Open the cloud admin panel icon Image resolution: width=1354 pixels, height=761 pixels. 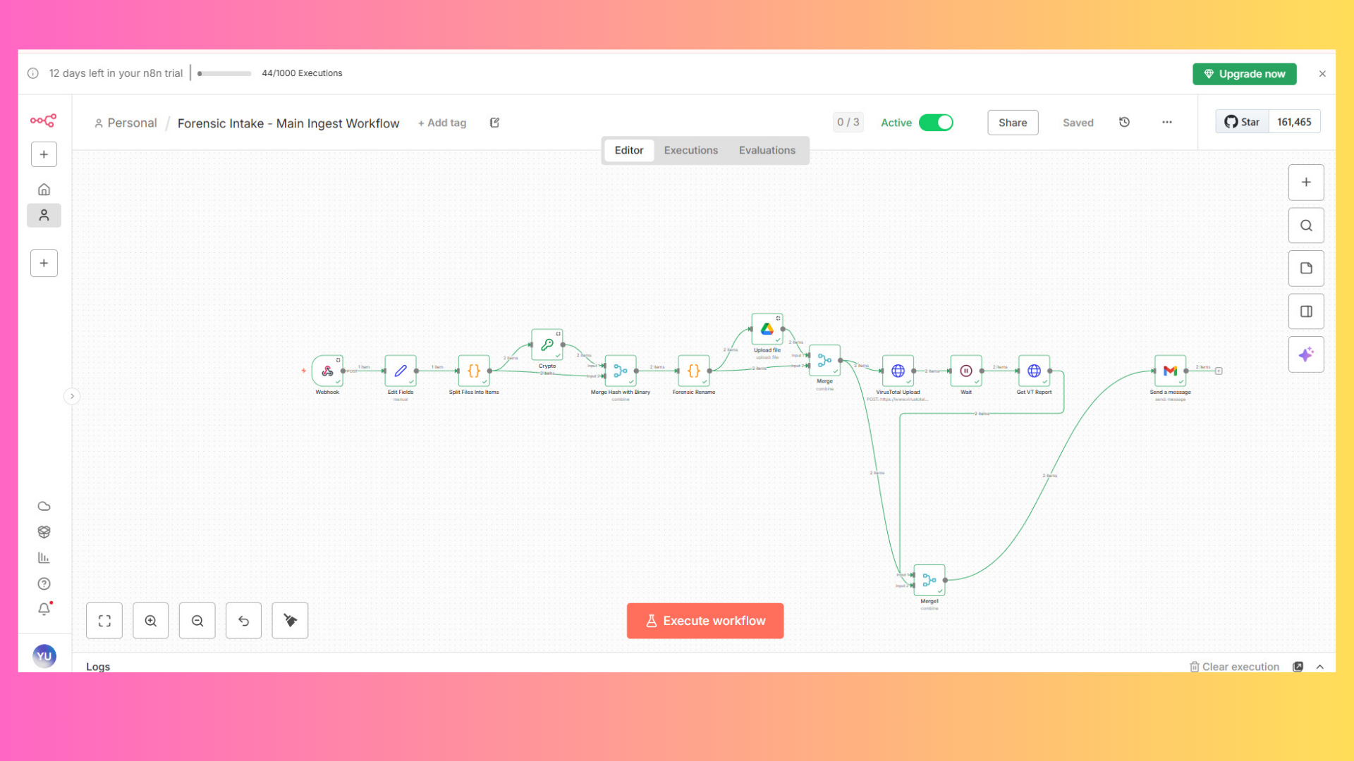point(44,506)
